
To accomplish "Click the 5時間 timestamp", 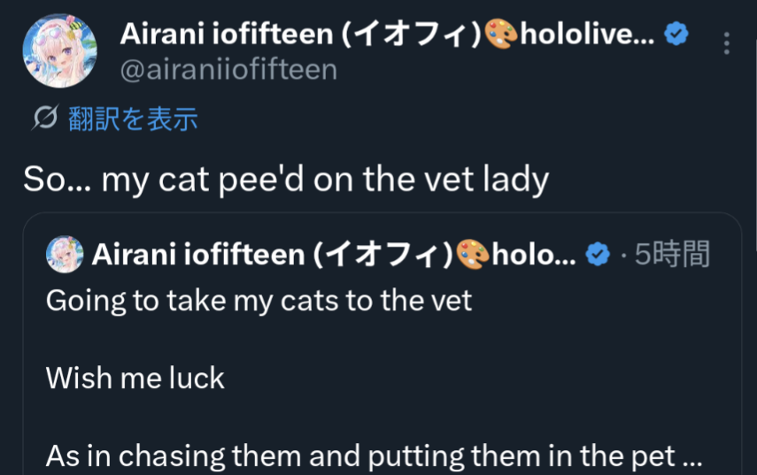I will click(672, 256).
